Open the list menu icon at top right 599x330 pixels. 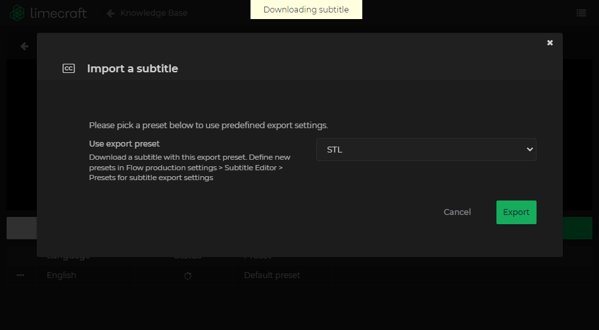click(x=581, y=13)
